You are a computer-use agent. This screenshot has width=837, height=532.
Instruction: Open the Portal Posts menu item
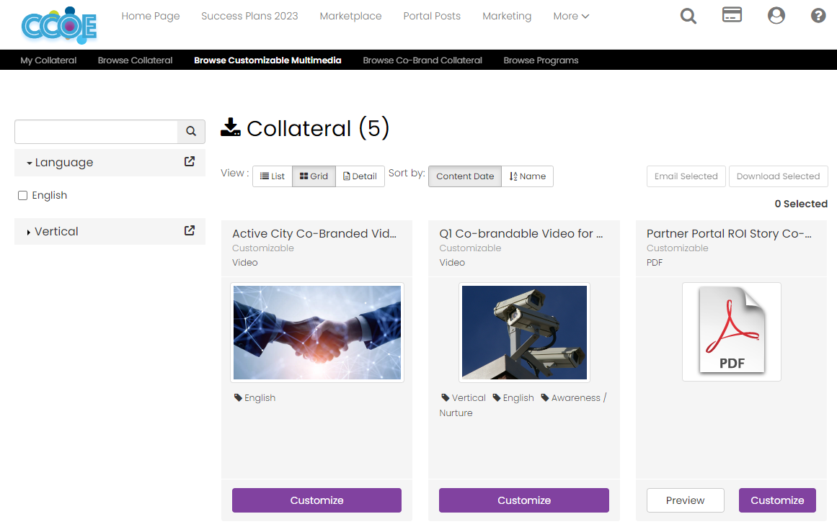point(431,16)
